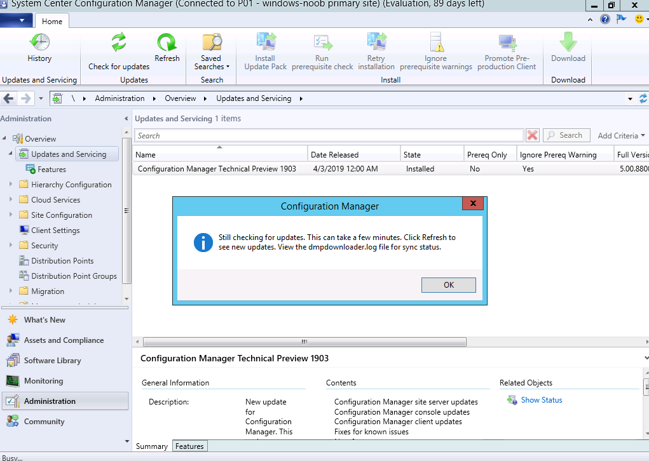649x461 pixels.
Task: Click workspace list overflow arrow
Action: (x=126, y=441)
